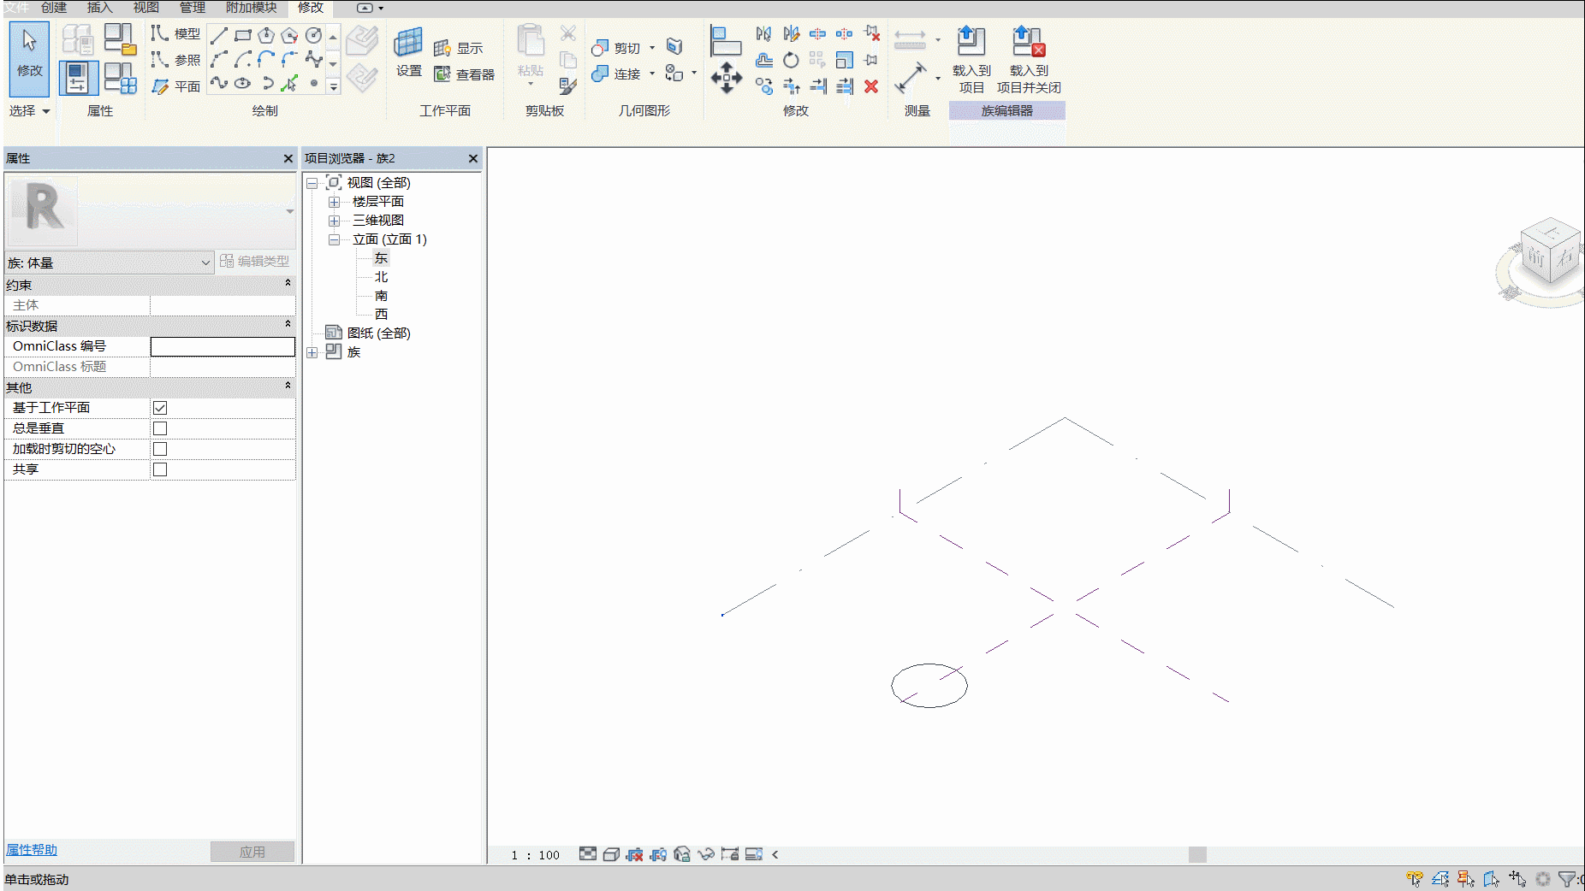Expand the 楼层平面 tree node
This screenshot has height=891, width=1585.
pos(334,202)
